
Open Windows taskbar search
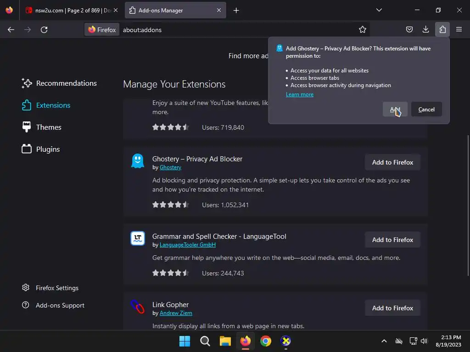205,341
